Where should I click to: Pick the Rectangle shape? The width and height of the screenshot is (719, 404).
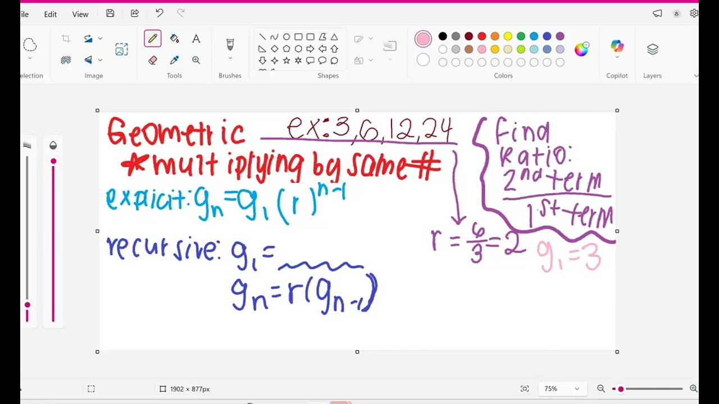(298, 37)
